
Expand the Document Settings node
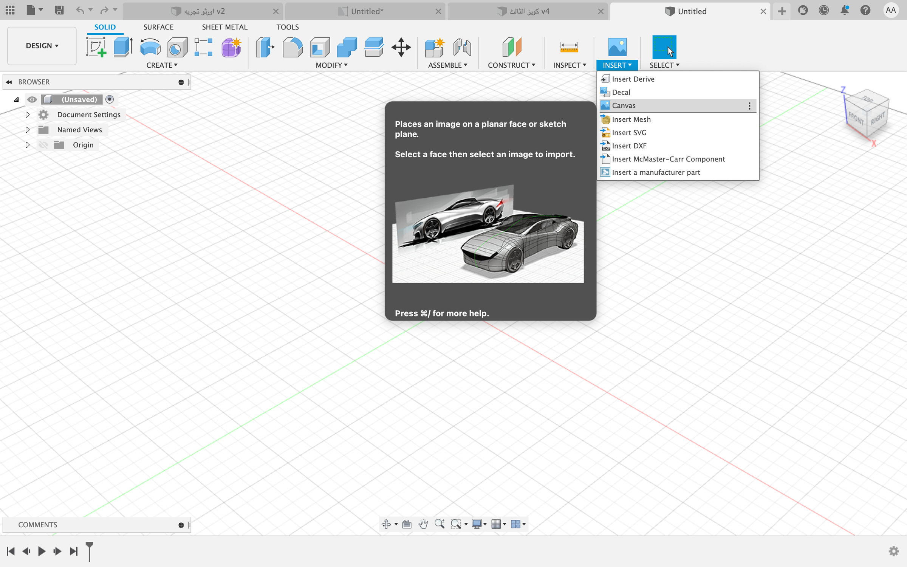click(27, 115)
